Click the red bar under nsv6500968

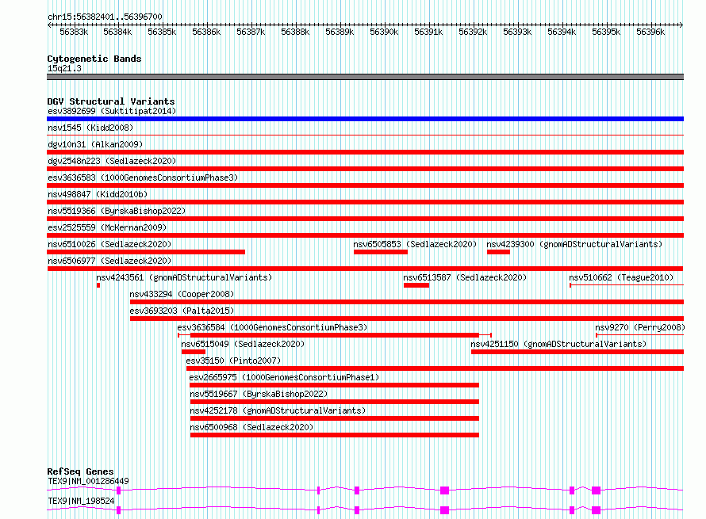pos(335,435)
